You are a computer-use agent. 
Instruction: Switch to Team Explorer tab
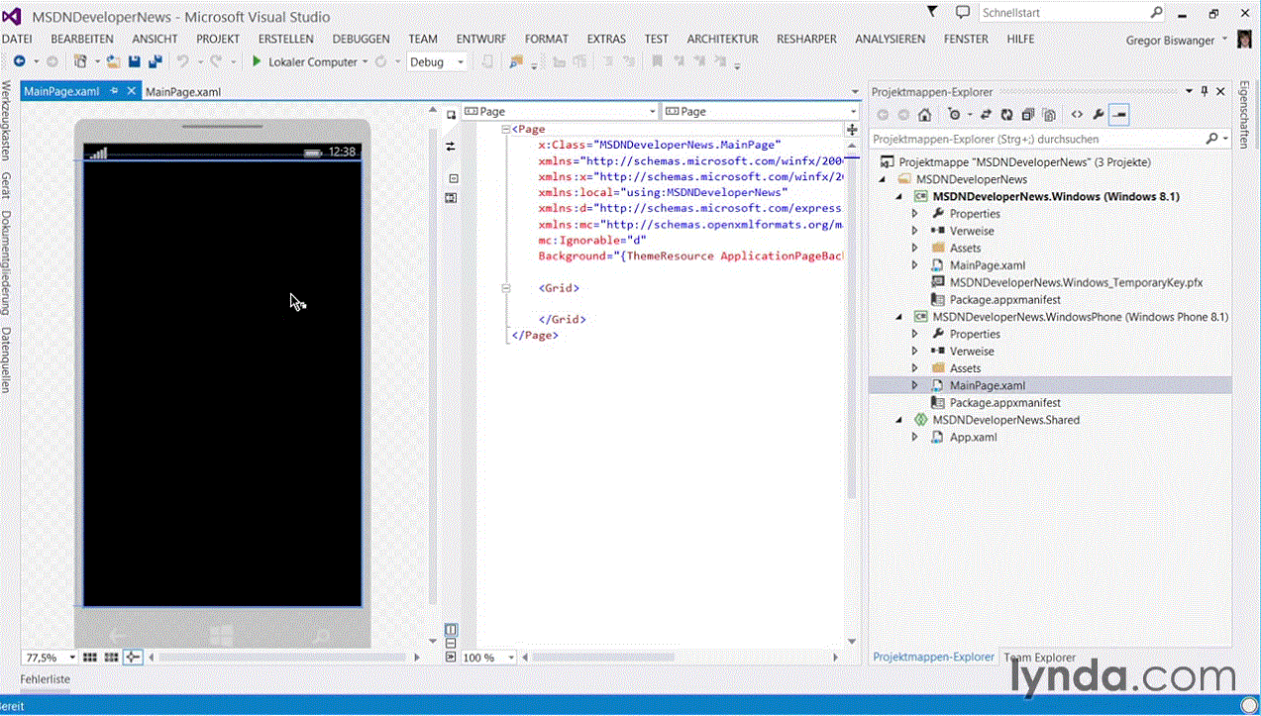(x=1039, y=657)
